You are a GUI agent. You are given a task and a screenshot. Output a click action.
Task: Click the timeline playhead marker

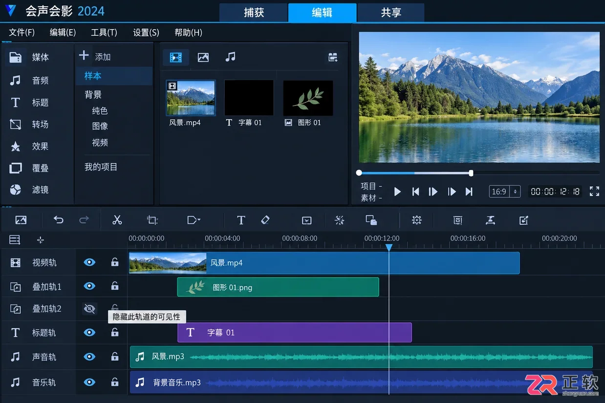coord(389,248)
